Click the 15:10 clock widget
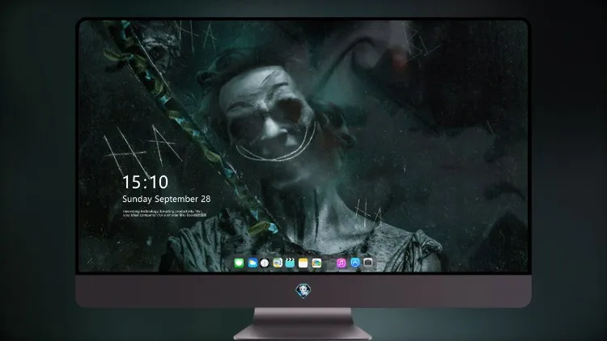This screenshot has height=341, width=607. (x=145, y=182)
